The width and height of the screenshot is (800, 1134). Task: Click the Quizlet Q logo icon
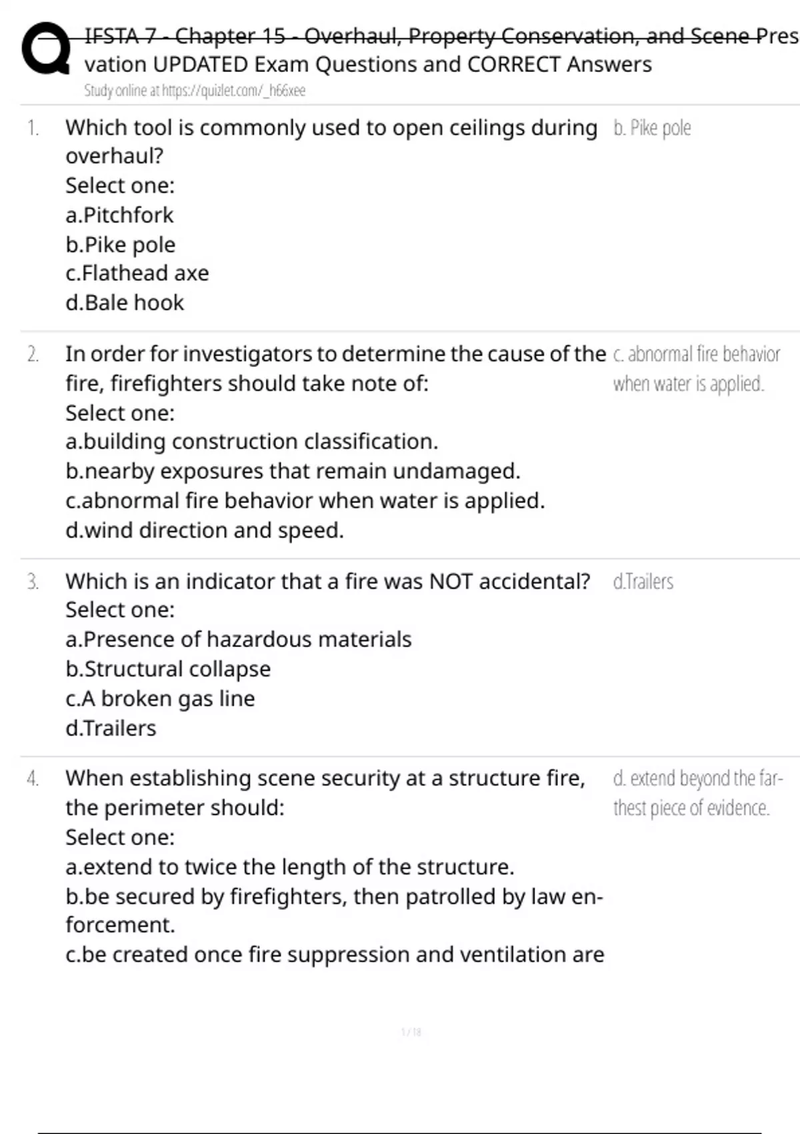(x=45, y=48)
